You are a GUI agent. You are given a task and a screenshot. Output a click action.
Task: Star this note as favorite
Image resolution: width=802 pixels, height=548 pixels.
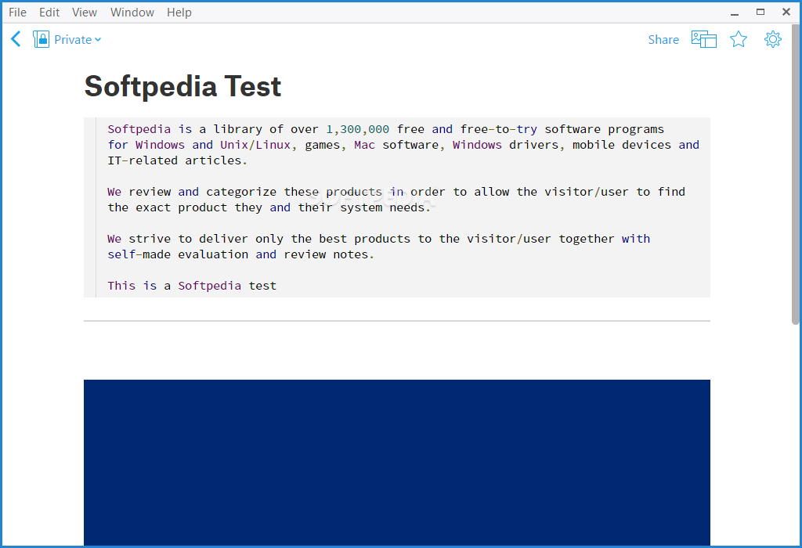[738, 39]
